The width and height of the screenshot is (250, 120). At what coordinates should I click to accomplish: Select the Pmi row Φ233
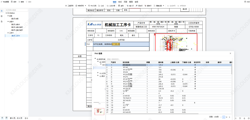pyautogui.click(x=169, y=72)
